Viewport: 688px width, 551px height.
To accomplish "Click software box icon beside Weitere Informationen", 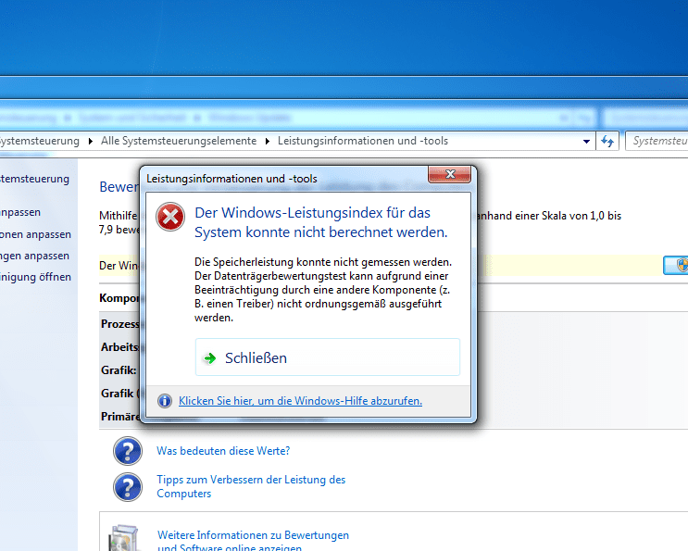I will pyautogui.click(x=125, y=538).
